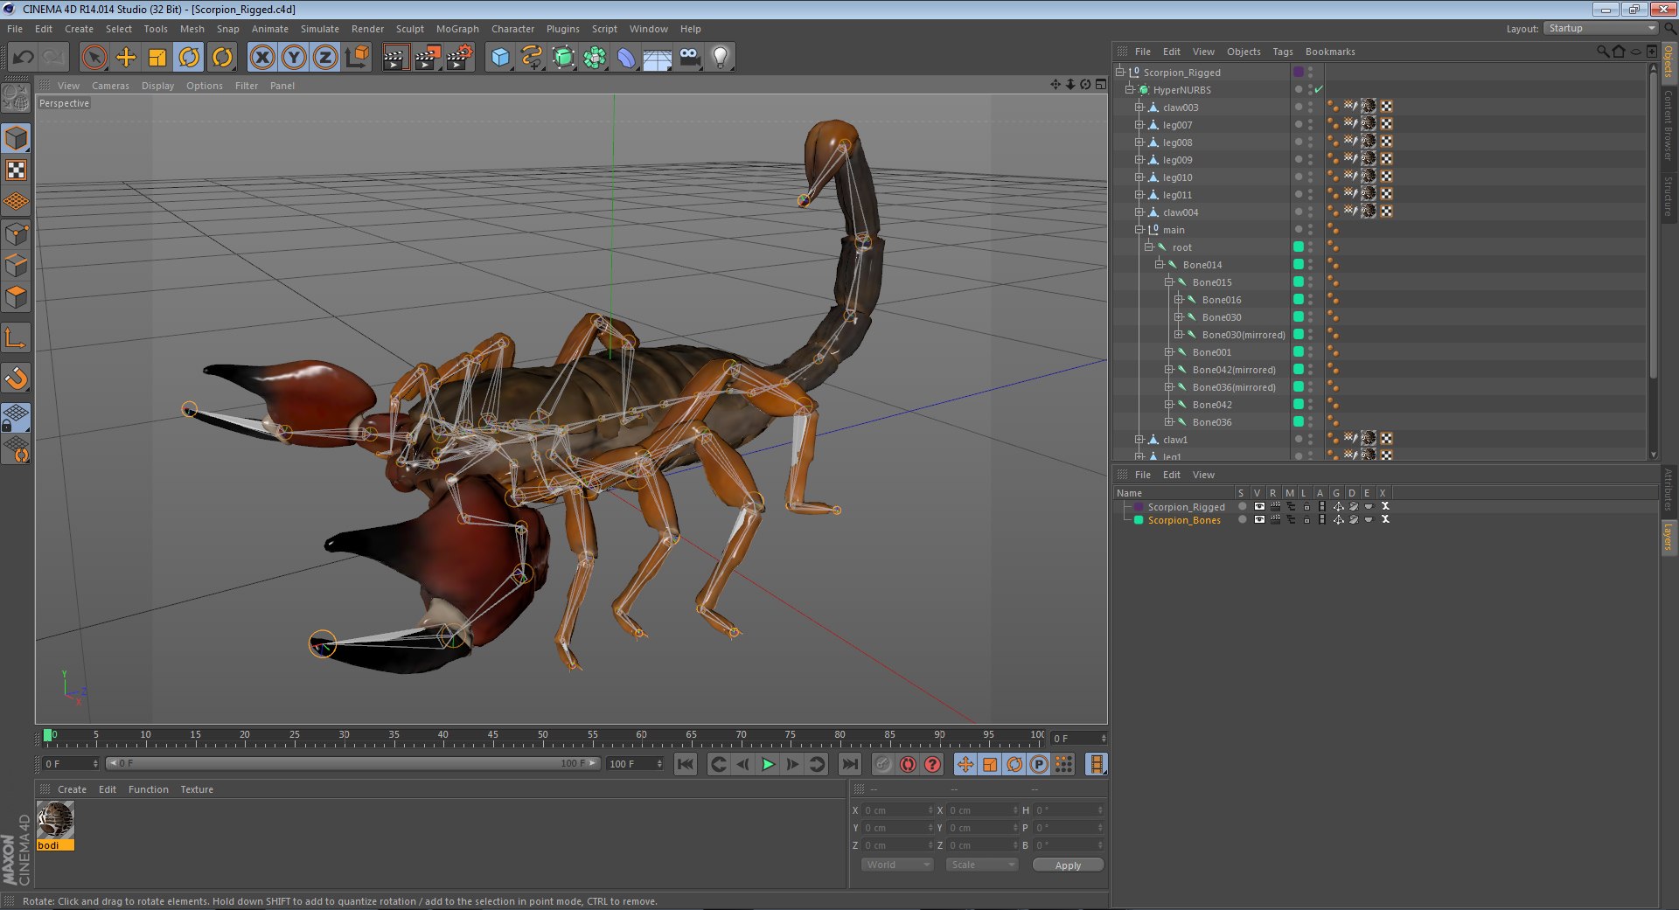Viewport: 1679px width, 910px height.
Task: Enable Snap magnet icon
Action: pyautogui.click(x=17, y=379)
